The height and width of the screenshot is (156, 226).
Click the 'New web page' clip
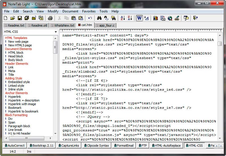(18, 42)
